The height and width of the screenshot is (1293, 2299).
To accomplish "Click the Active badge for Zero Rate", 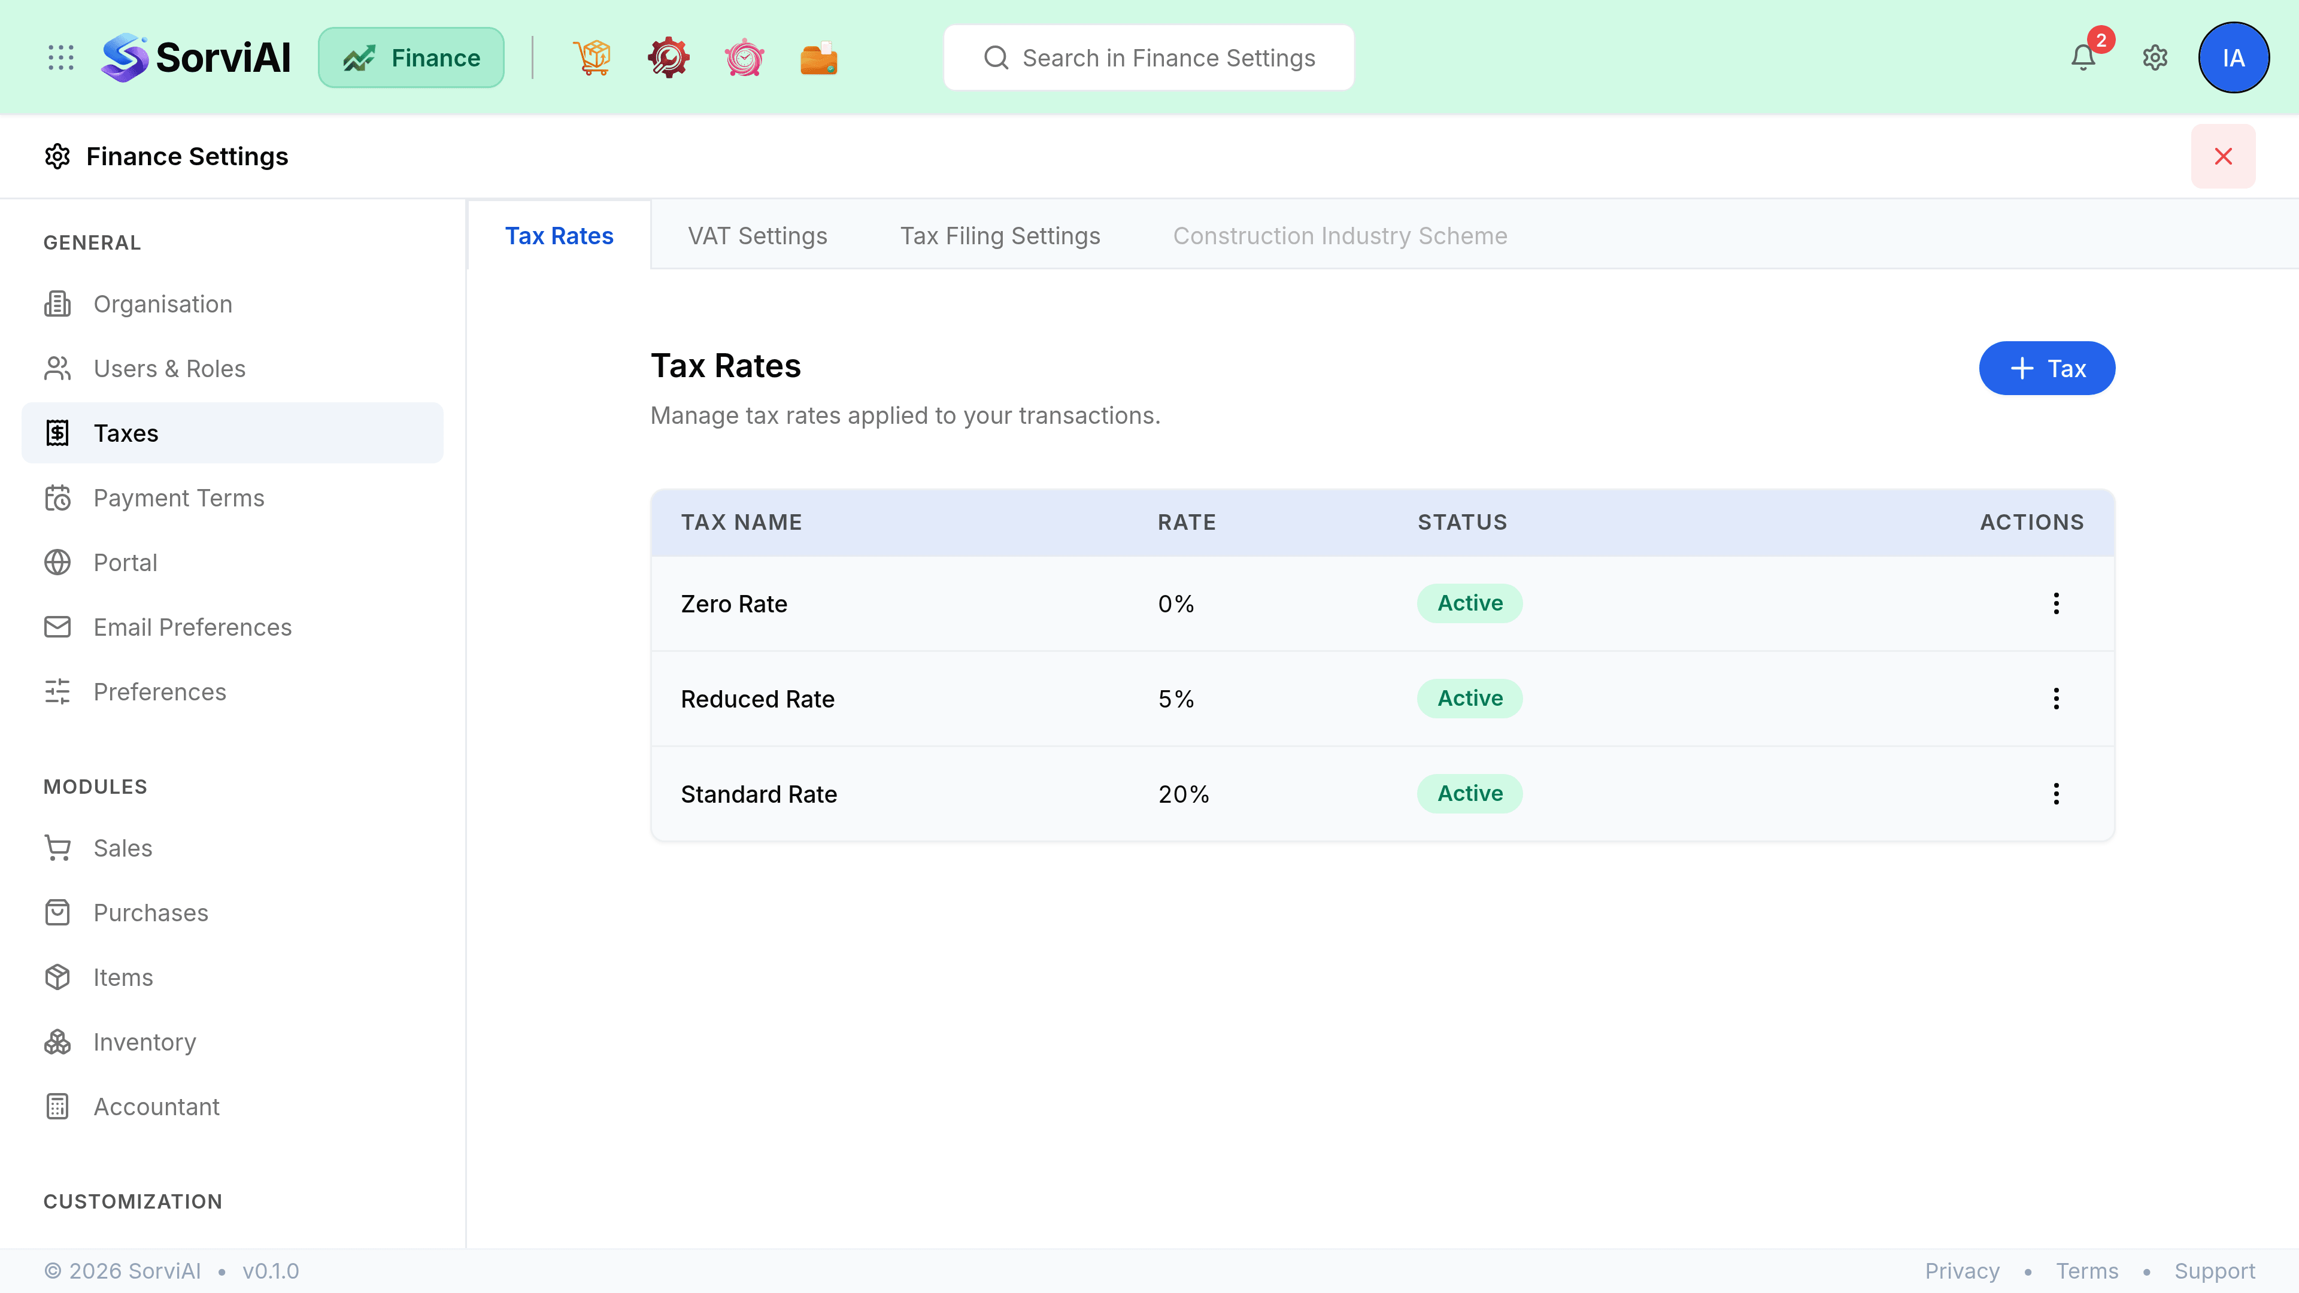I will tap(1470, 603).
